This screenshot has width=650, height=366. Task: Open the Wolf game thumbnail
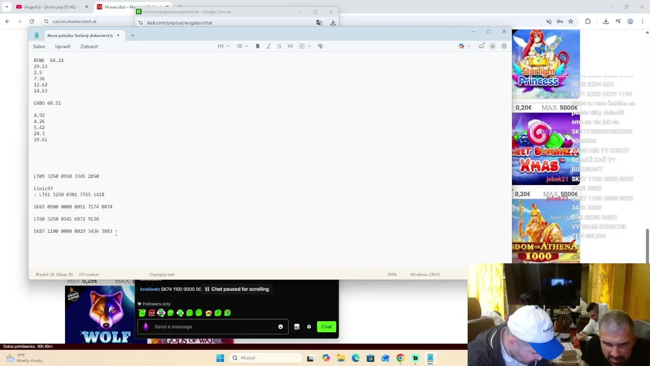[106, 314]
